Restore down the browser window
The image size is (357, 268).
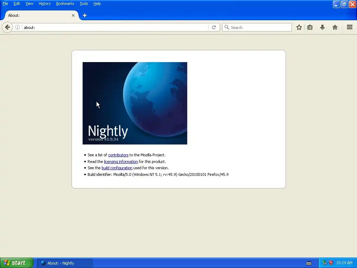pos(344,4)
